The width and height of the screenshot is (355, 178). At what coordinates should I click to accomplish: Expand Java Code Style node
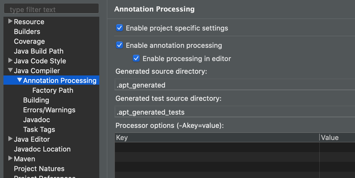point(10,60)
